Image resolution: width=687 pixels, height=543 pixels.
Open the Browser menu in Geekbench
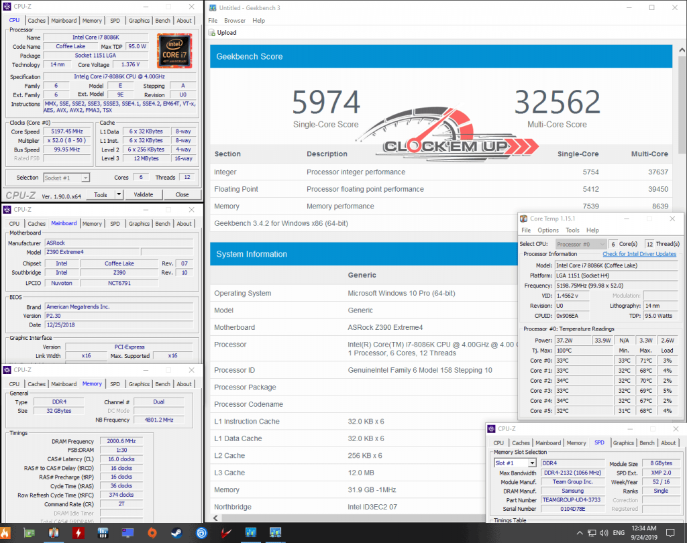click(x=235, y=21)
